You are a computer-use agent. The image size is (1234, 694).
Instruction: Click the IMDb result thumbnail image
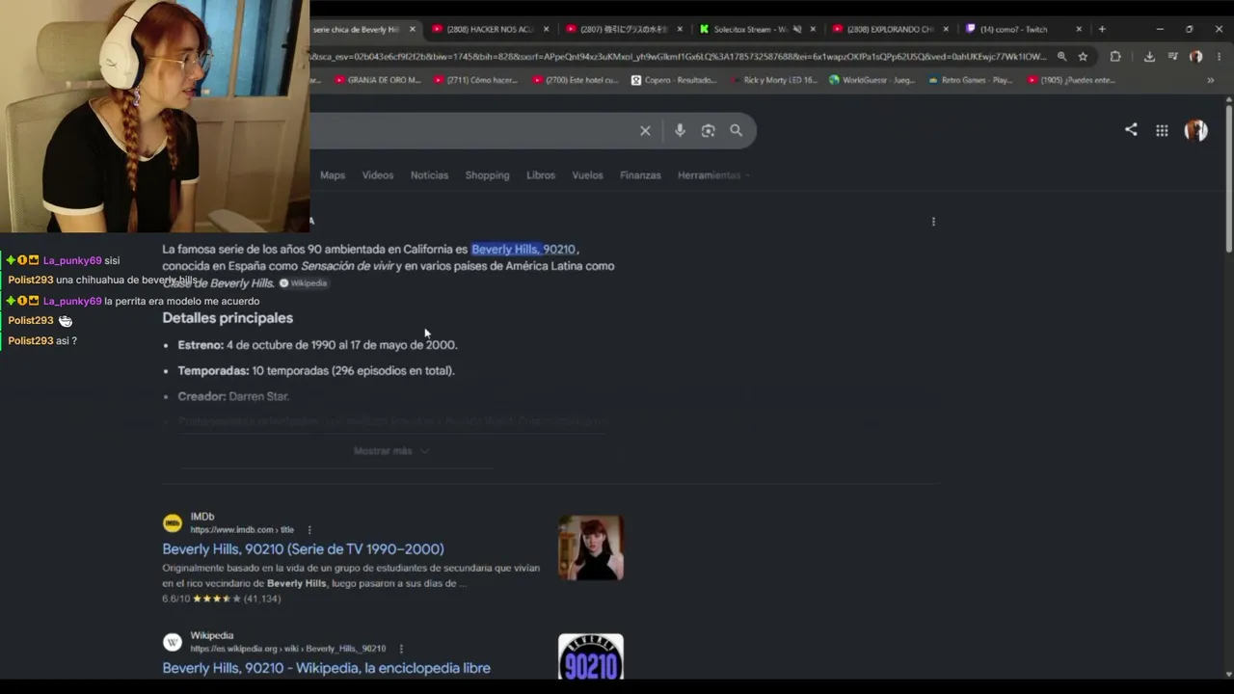click(x=591, y=548)
